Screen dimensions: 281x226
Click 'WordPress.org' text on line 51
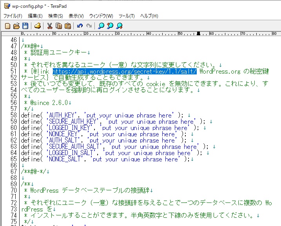point(220,71)
